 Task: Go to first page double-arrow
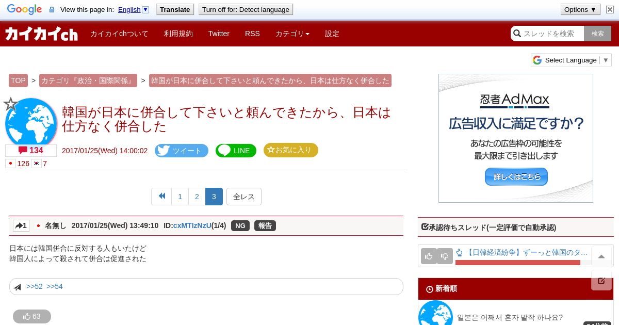coord(161,197)
